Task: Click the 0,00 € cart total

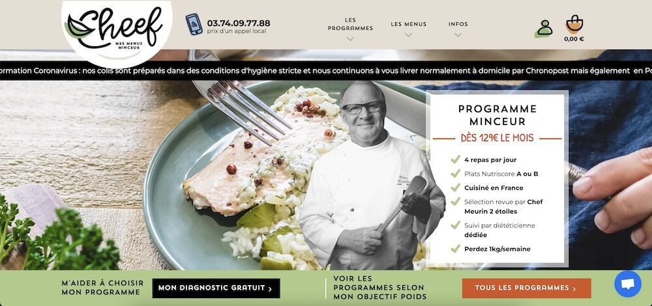Action: [574, 39]
